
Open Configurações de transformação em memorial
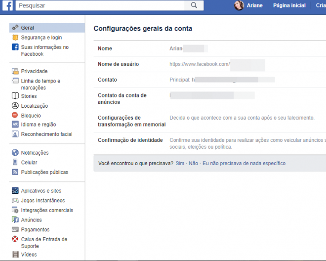pos(210,121)
